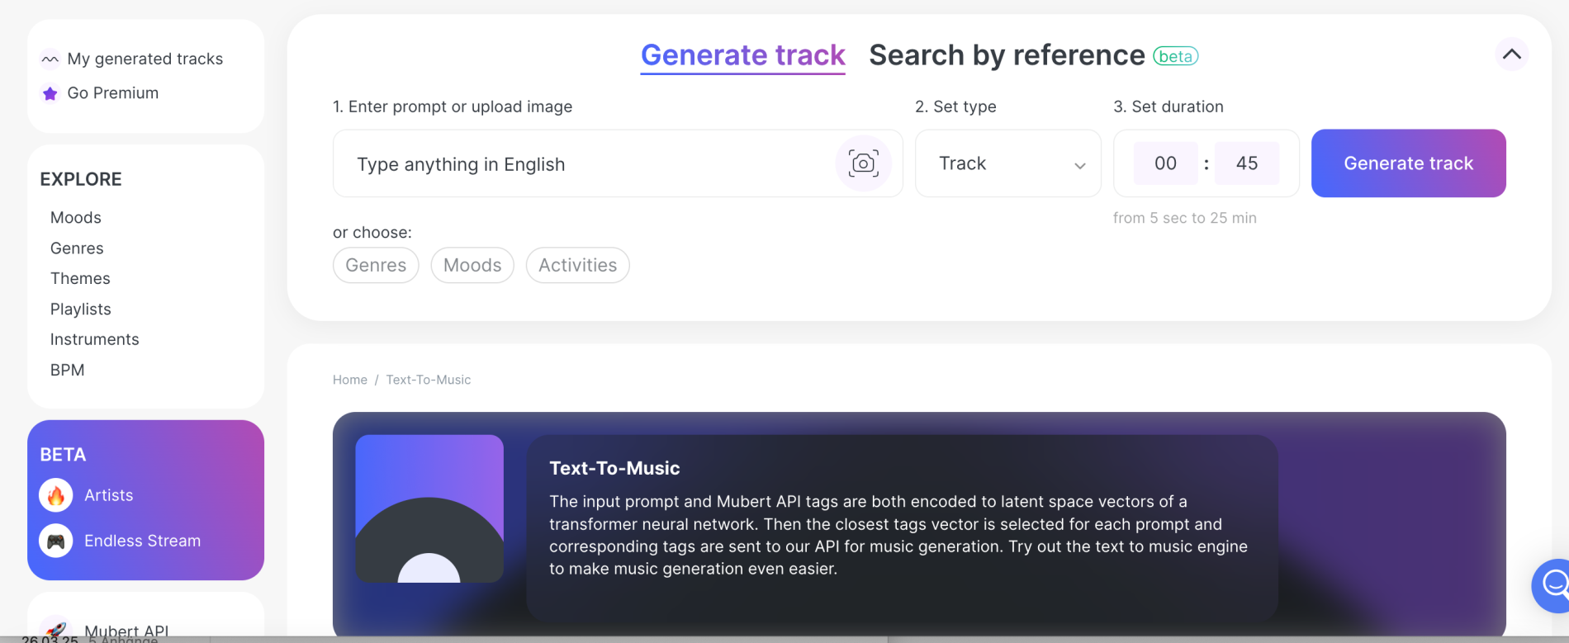This screenshot has width=1569, height=643.
Task: Choose the Genres chip under or choose
Action: 376,265
